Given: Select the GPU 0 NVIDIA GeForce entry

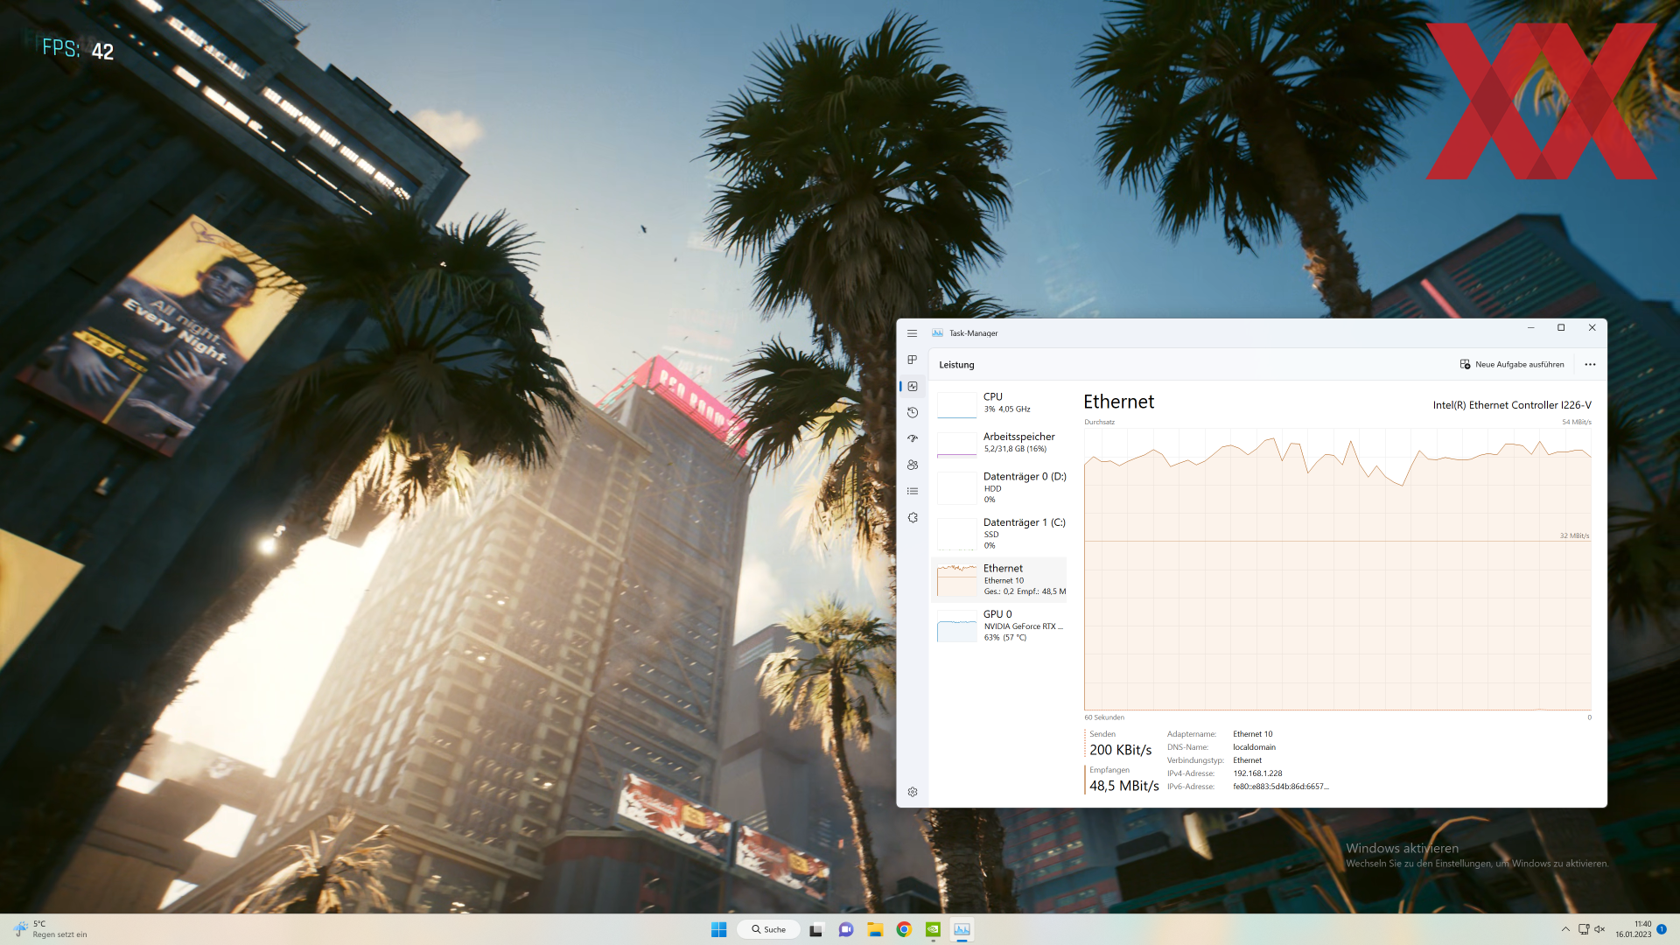Looking at the screenshot, I should 999,626.
